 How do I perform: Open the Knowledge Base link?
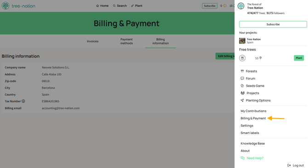[x=253, y=144]
